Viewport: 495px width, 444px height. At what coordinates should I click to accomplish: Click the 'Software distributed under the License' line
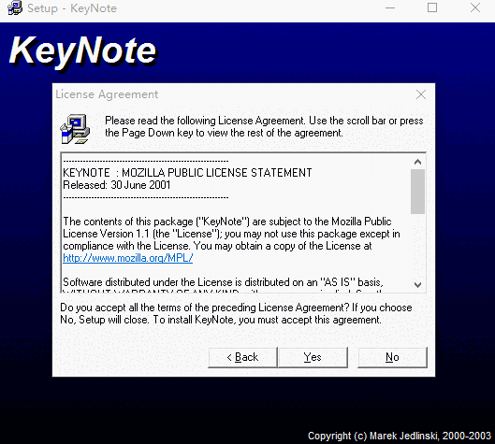point(223,282)
